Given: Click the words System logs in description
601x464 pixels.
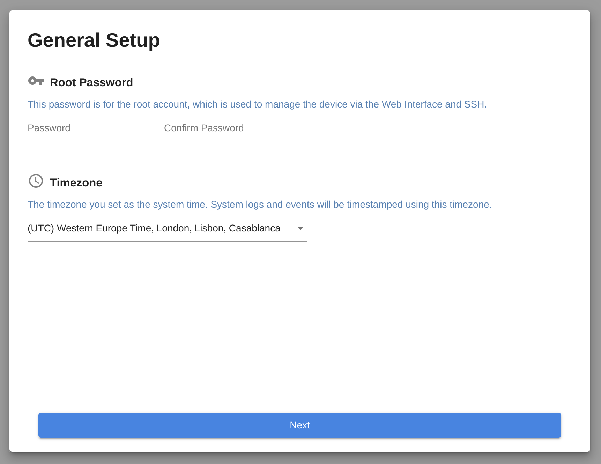Looking at the screenshot, I should 237,205.
